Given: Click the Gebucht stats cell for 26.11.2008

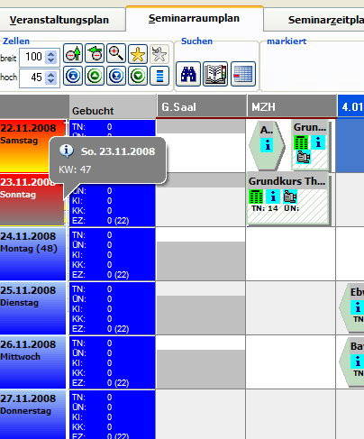Looking at the screenshot, I should (x=113, y=362).
